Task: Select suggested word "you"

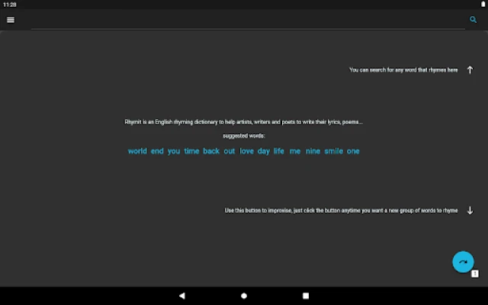Action: [174, 151]
